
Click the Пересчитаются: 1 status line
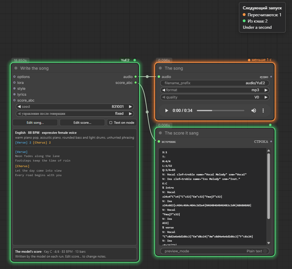[262, 15]
